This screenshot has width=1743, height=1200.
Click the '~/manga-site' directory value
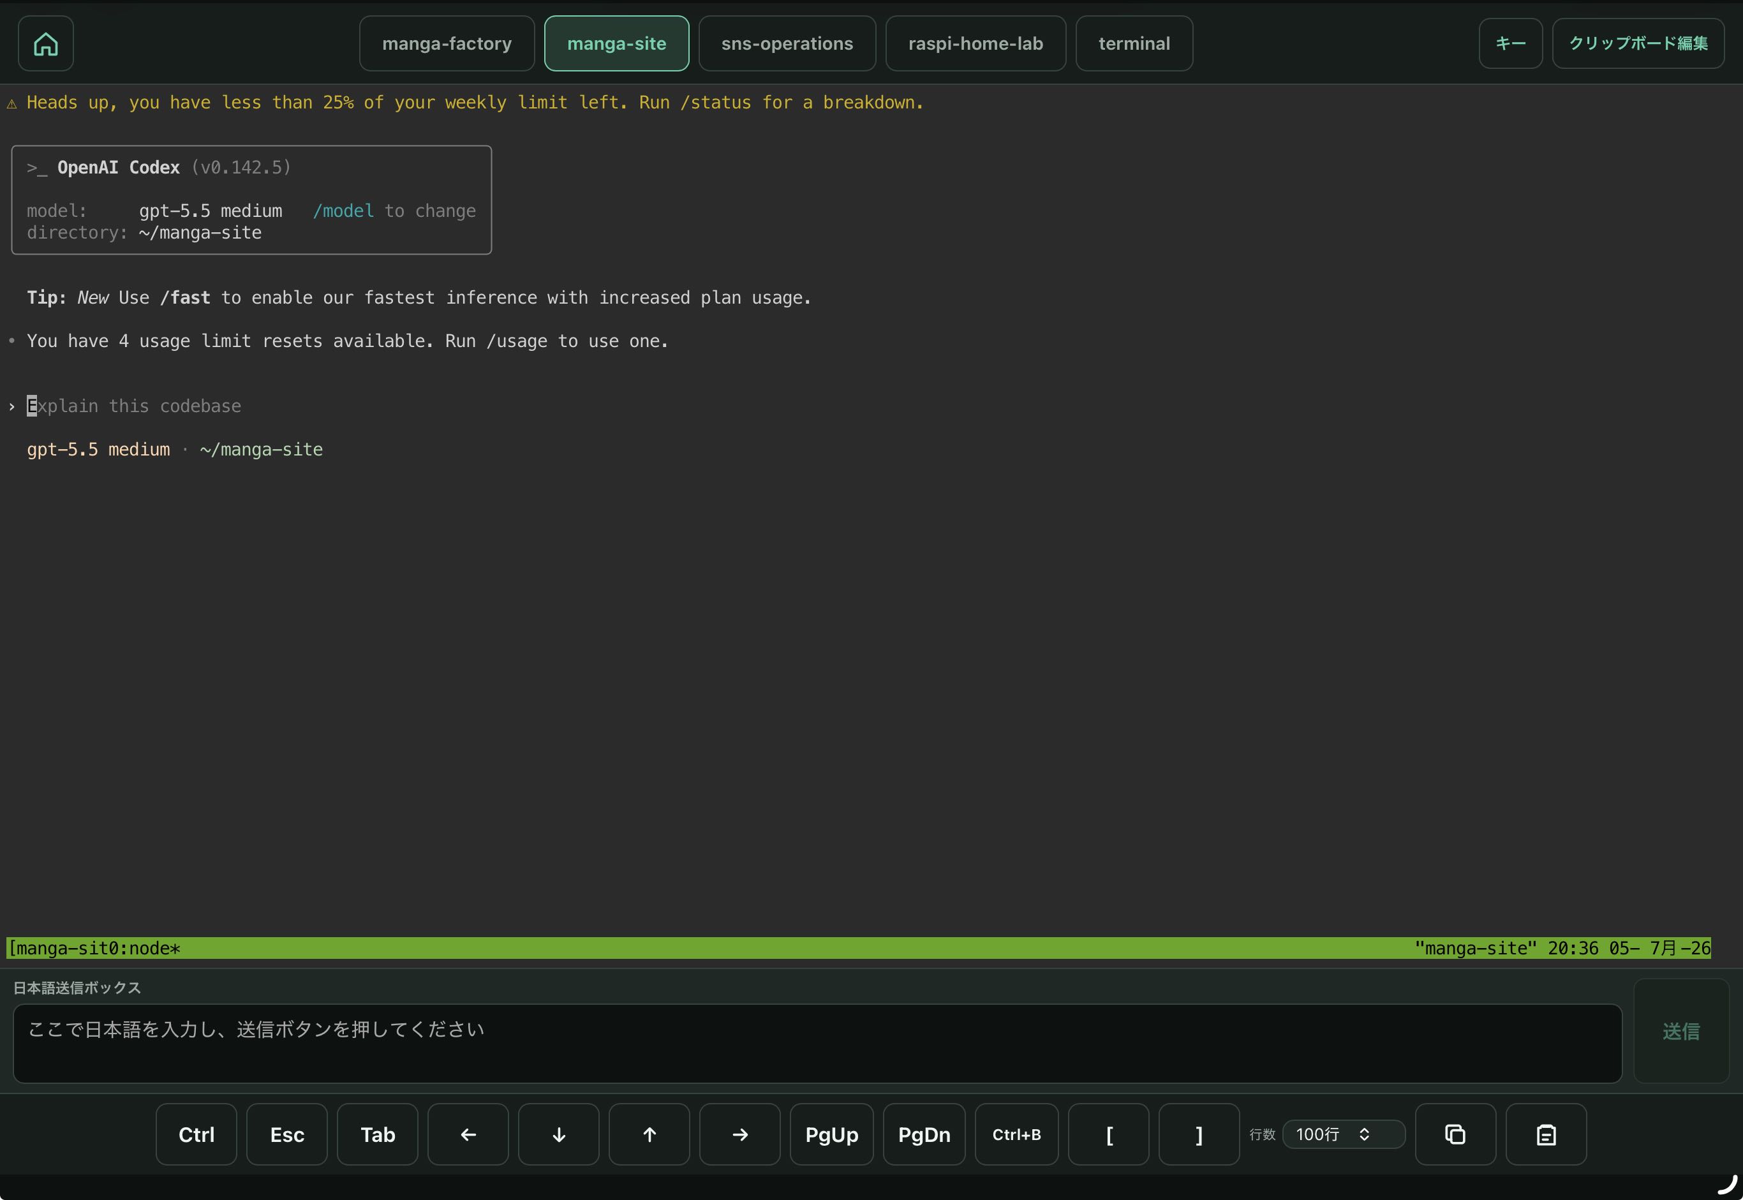click(200, 233)
